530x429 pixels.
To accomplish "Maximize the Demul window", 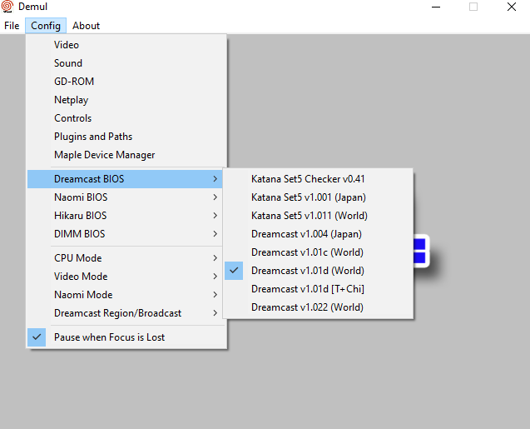I will coord(473,7).
